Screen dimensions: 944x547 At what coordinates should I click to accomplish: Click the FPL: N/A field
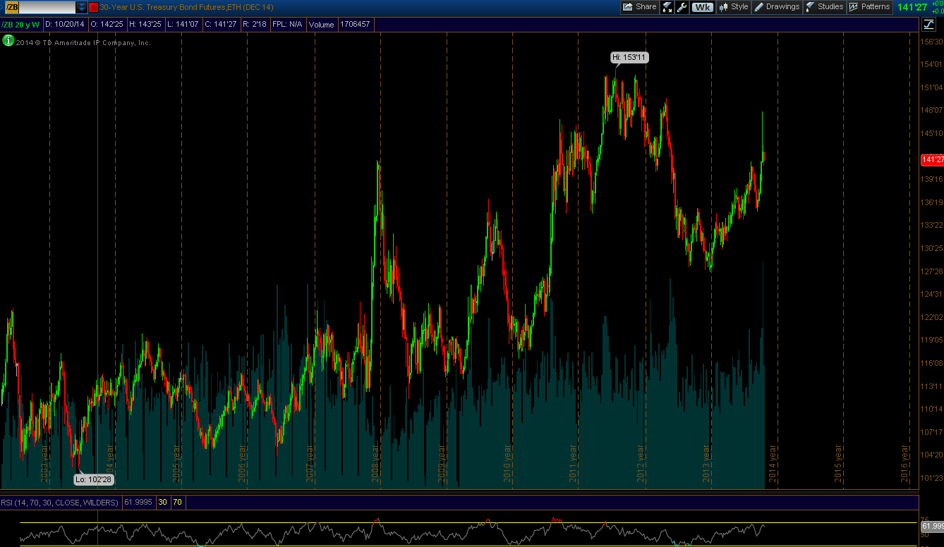click(287, 25)
